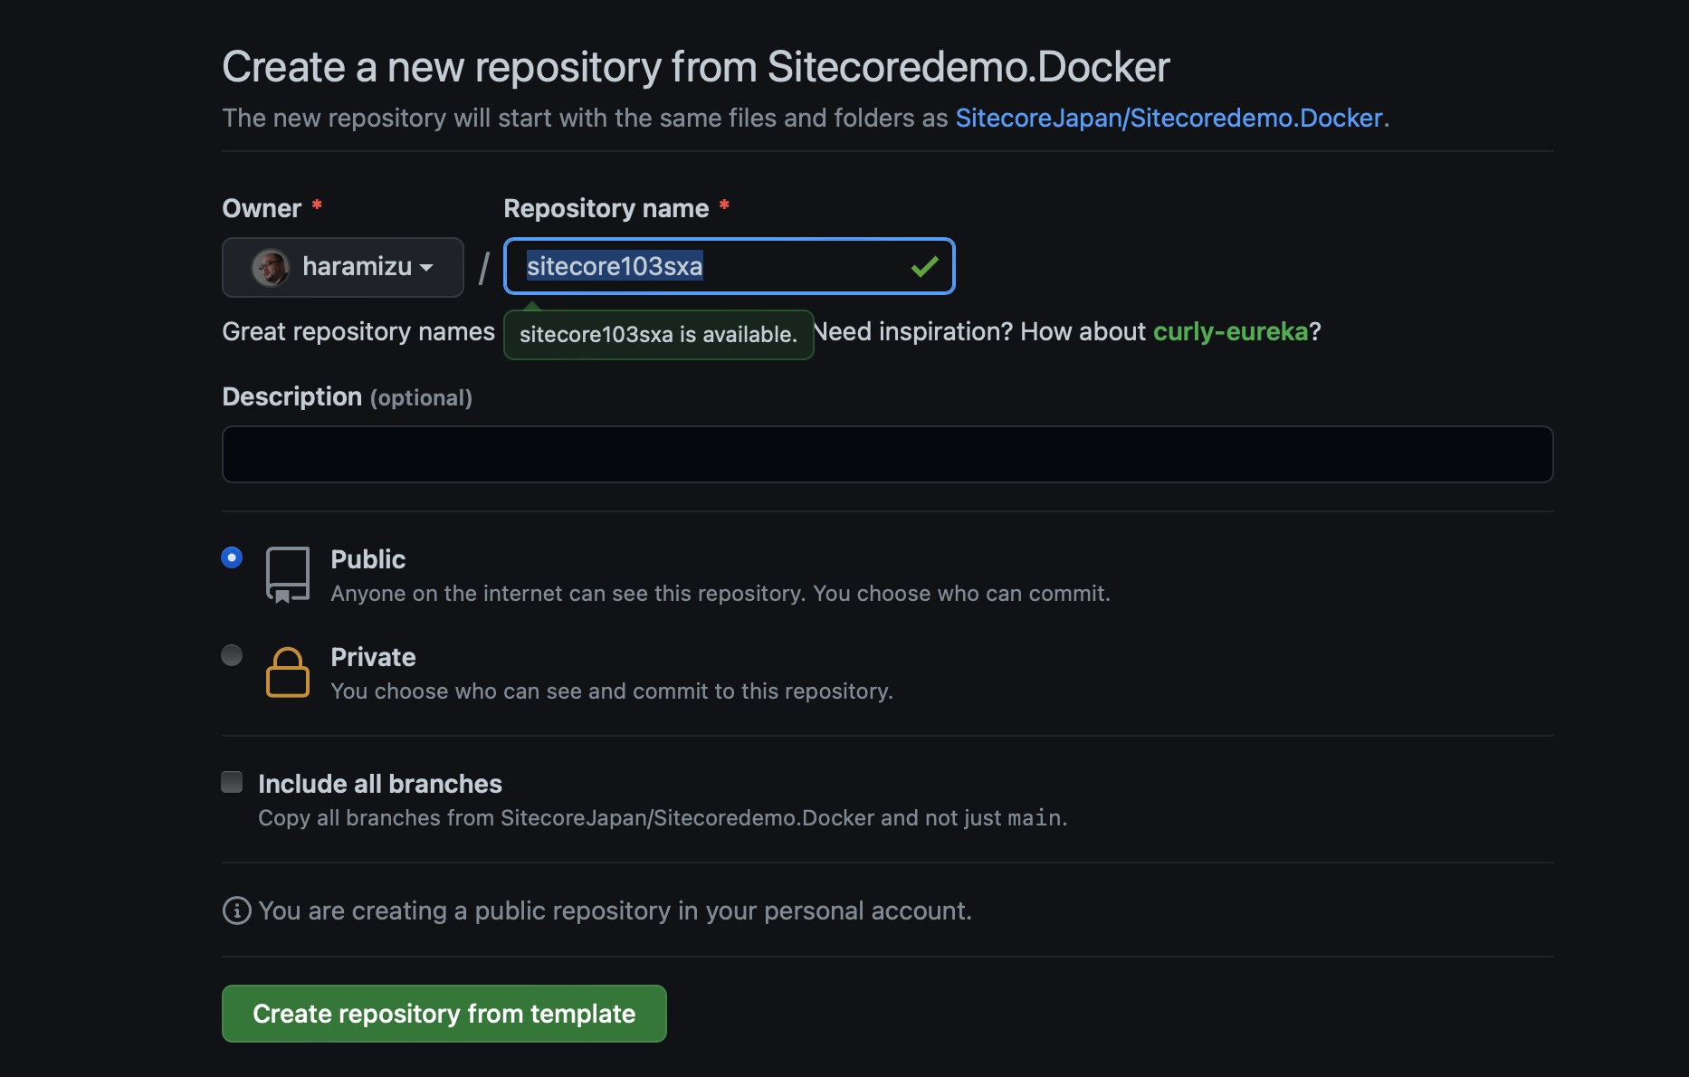Enable the Include all branches checkbox
This screenshot has width=1689, height=1077.
(x=232, y=782)
